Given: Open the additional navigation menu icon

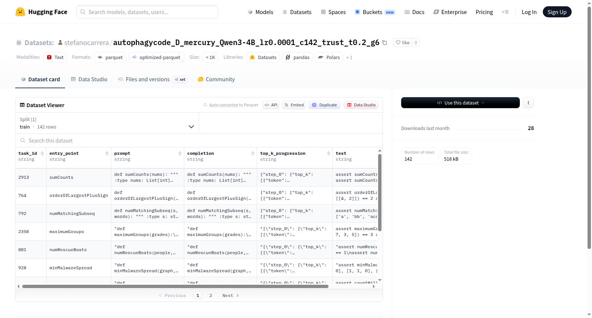Looking at the screenshot, I should [x=505, y=12].
